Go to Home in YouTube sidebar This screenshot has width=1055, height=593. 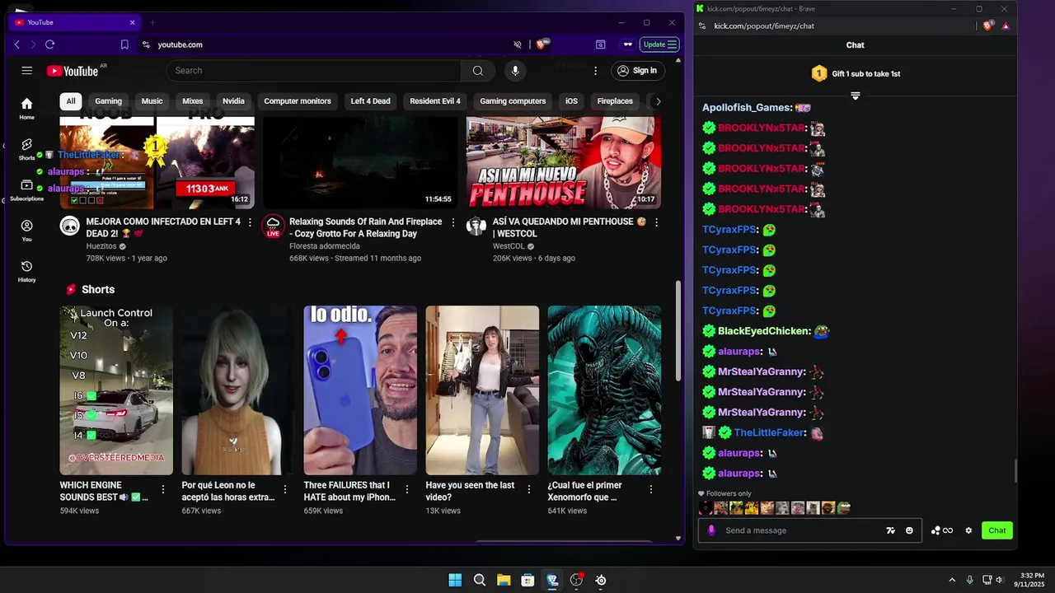pyautogui.click(x=27, y=108)
